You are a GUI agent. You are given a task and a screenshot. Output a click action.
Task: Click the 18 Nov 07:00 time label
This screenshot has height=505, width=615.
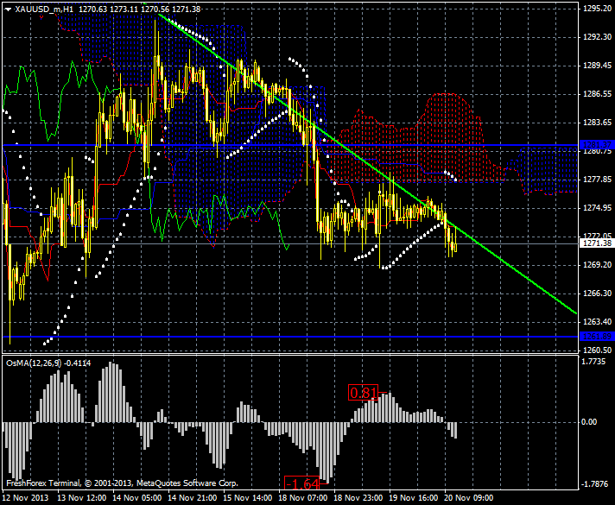[x=302, y=498]
